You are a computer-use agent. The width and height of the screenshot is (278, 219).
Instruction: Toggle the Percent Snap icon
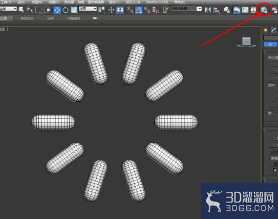click(147, 10)
